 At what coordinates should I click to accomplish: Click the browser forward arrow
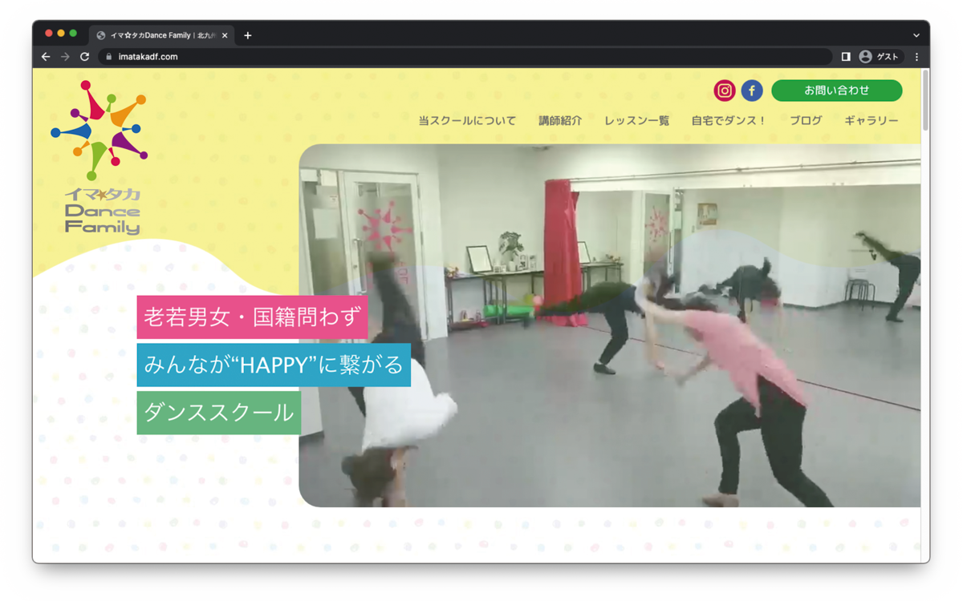pyautogui.click(x=65, y=57)
